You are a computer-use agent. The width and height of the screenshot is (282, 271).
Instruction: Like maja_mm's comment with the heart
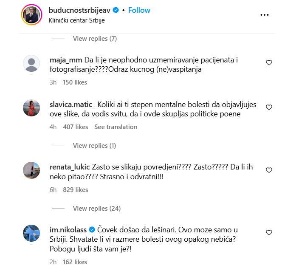click(268, 63)
